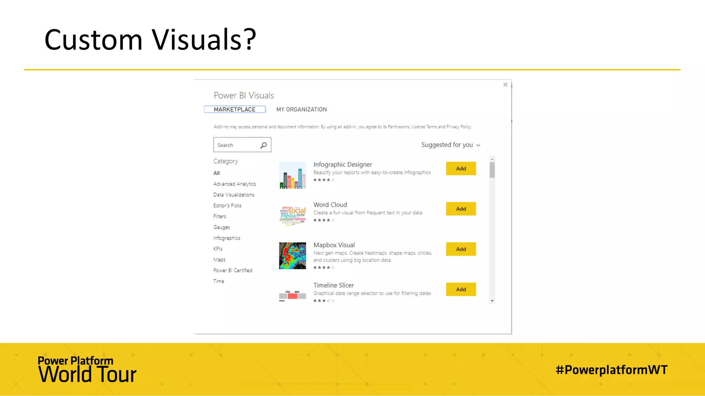Focus the Search input field
This screenshot has height=396, width=705.
coord(242,145)
